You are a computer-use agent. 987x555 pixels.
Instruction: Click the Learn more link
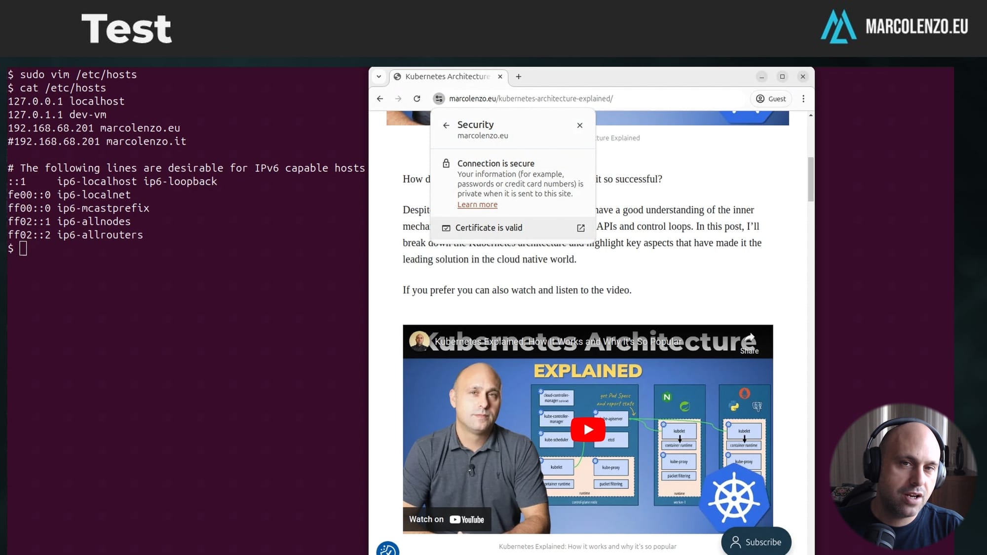477,205
